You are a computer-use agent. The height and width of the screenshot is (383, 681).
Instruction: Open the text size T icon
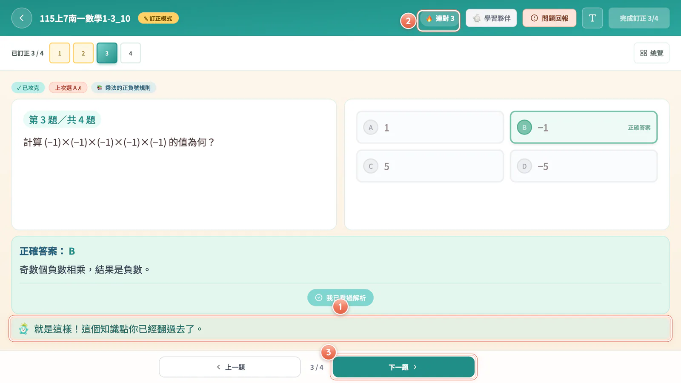592,18
